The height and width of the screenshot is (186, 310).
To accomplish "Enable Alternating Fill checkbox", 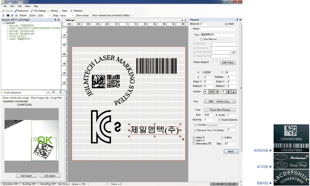I will 194,144.
